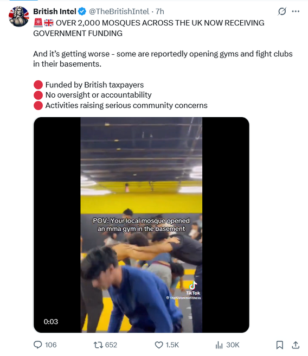This screenshot has width=308, height=356.
Task: Open the 7h timestamp permalink
Action: pos(160,11)
